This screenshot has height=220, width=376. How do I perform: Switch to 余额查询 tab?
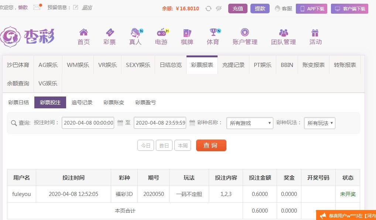coord(18,83)
